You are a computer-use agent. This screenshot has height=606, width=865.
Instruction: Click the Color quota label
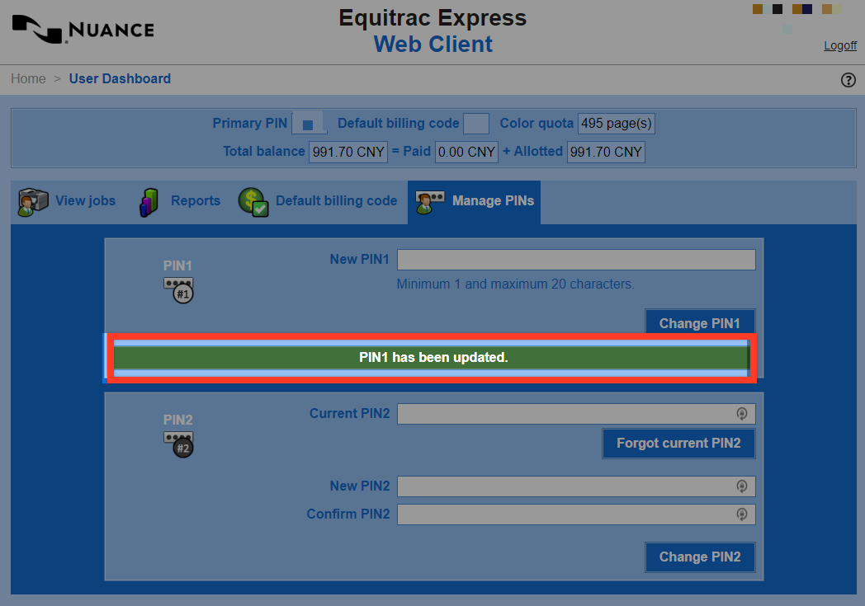[536, 124]
